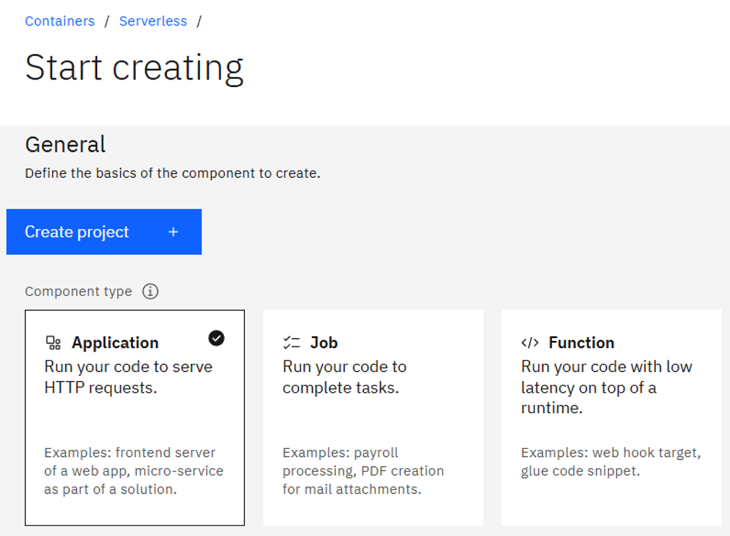Click the General section heading
The height and width of the screenshot is (536, 730).
point(65,144)
